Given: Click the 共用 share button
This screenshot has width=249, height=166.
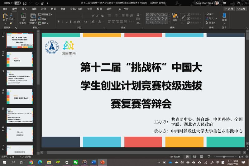Looking at the screenshot, I should [228, 9].
